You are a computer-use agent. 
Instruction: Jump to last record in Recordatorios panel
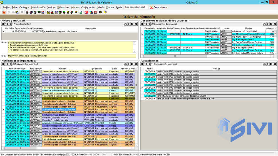click(x=275, y=64)
